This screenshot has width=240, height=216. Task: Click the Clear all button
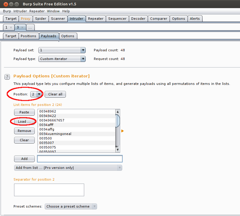click(x=55, y=94)
